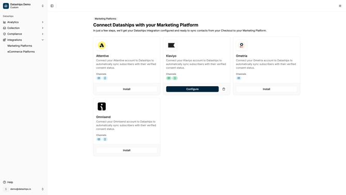Click Attentive SMS channel icon

coord(105,78)
